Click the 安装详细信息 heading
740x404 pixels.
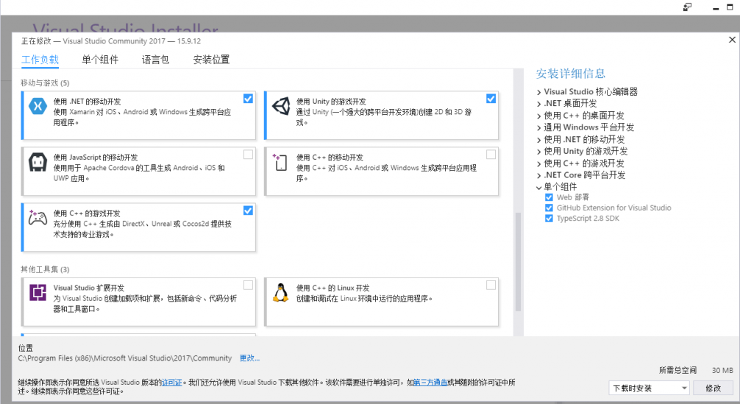[x=571, y=74]
